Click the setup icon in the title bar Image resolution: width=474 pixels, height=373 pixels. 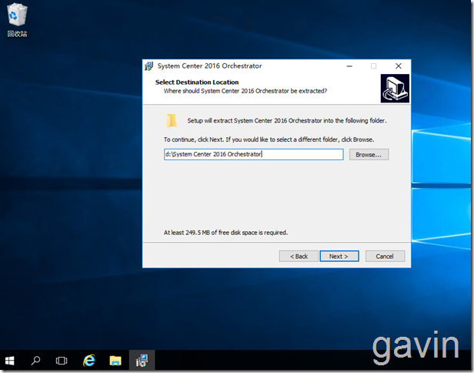[x=149, y=66]
